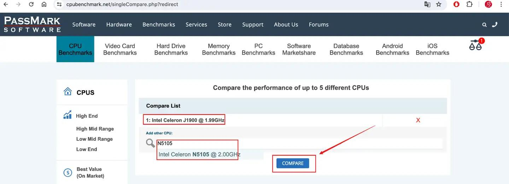Image resolution: width=509 pixels, height=184 pixels.
Task: Open the Benchmarks menu in navbar
Action: [x=159, y=25]
